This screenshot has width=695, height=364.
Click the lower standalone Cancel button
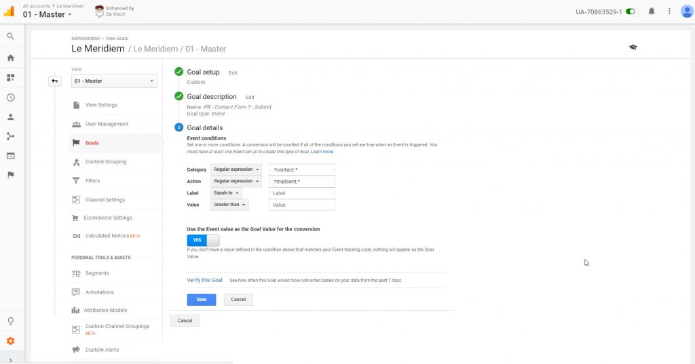click(x=185, y=321)
